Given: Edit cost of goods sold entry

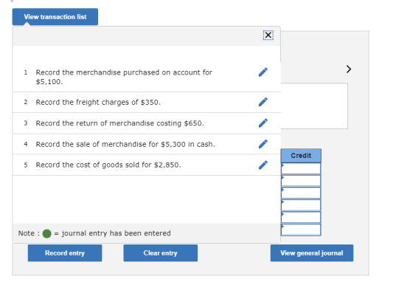Looking at the screenshot, I should tap(263, 165).
